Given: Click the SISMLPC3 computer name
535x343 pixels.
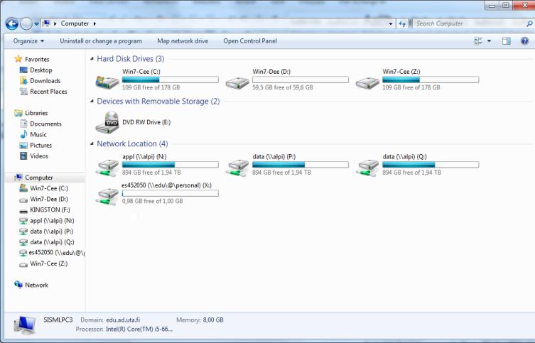Looking at the screenshot, I should coord(58,320).
